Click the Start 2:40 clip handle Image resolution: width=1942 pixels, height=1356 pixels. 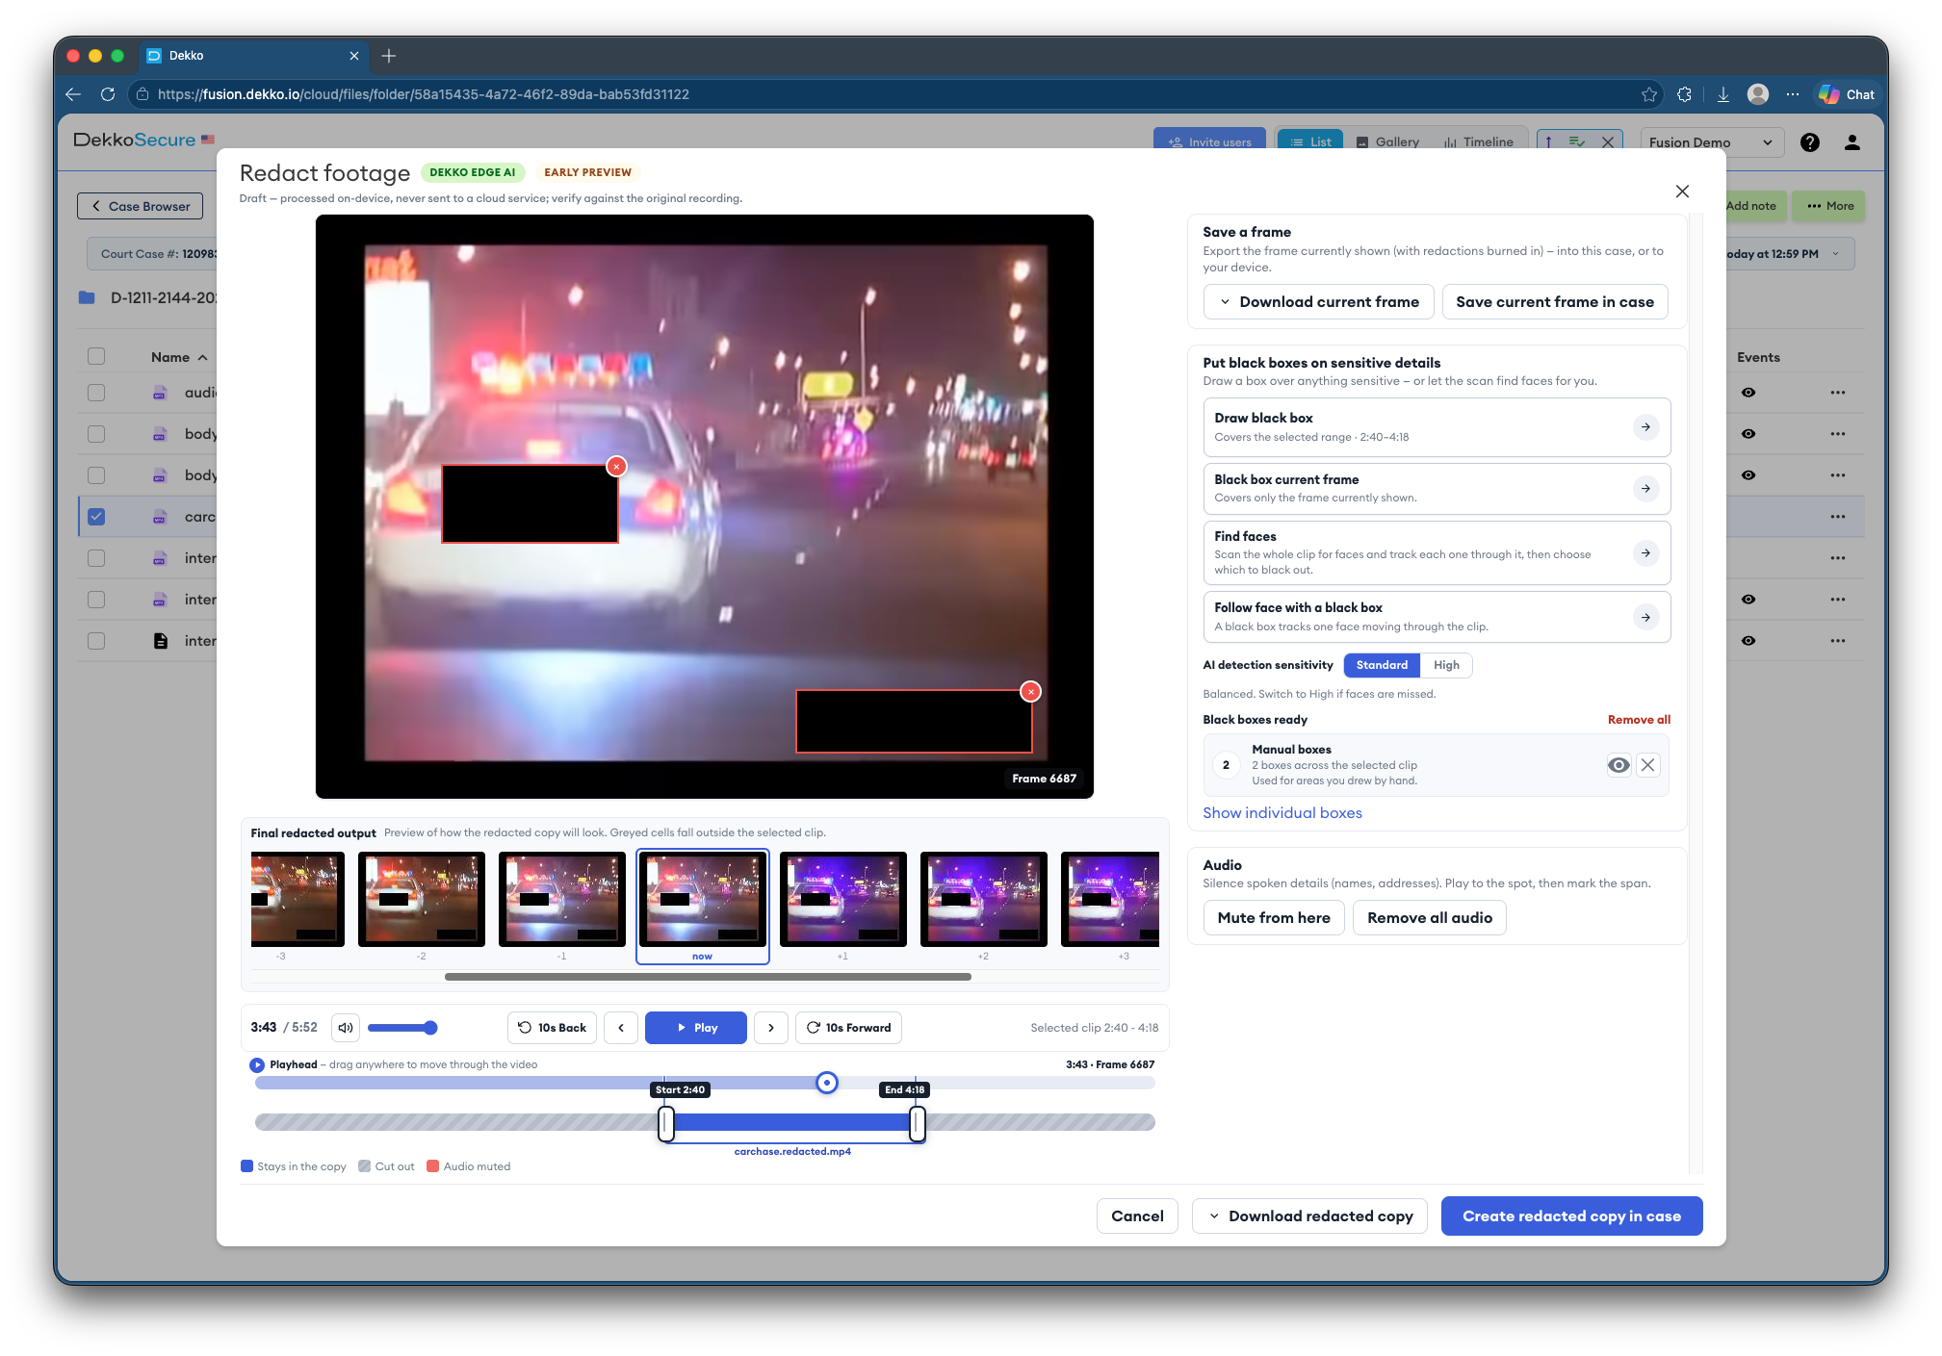pos(666,1123)
